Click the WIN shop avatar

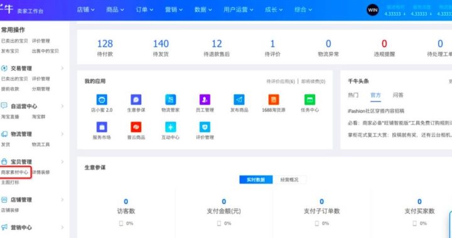tap(372, 10)
